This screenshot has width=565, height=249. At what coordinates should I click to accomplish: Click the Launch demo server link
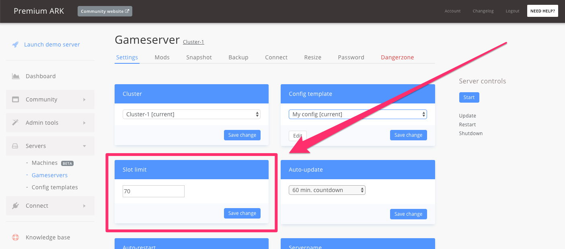[52, 45]
